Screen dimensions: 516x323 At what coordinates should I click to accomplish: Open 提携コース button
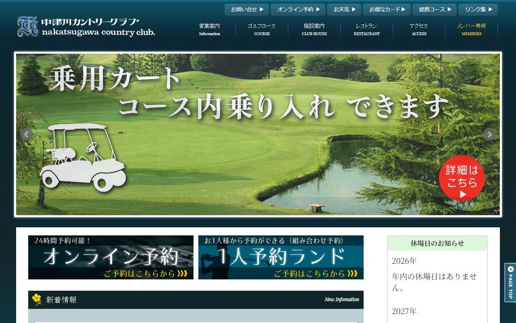435,10
